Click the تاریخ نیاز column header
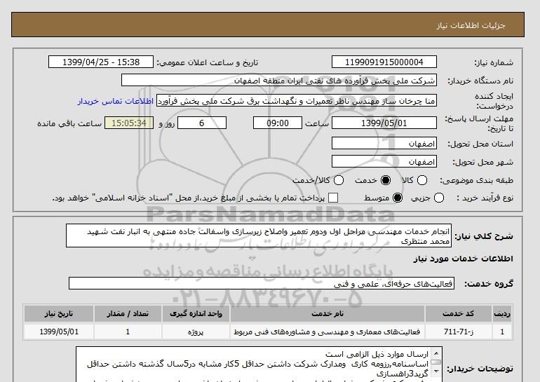Screen dimensions: 540x382 (x=59, y=313)
